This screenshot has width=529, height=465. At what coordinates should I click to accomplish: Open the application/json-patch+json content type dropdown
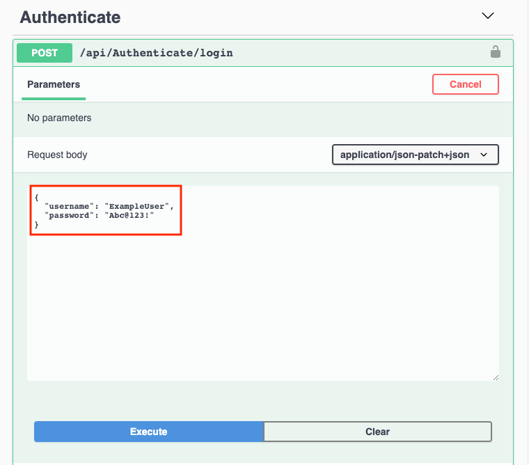coord(416,155)
